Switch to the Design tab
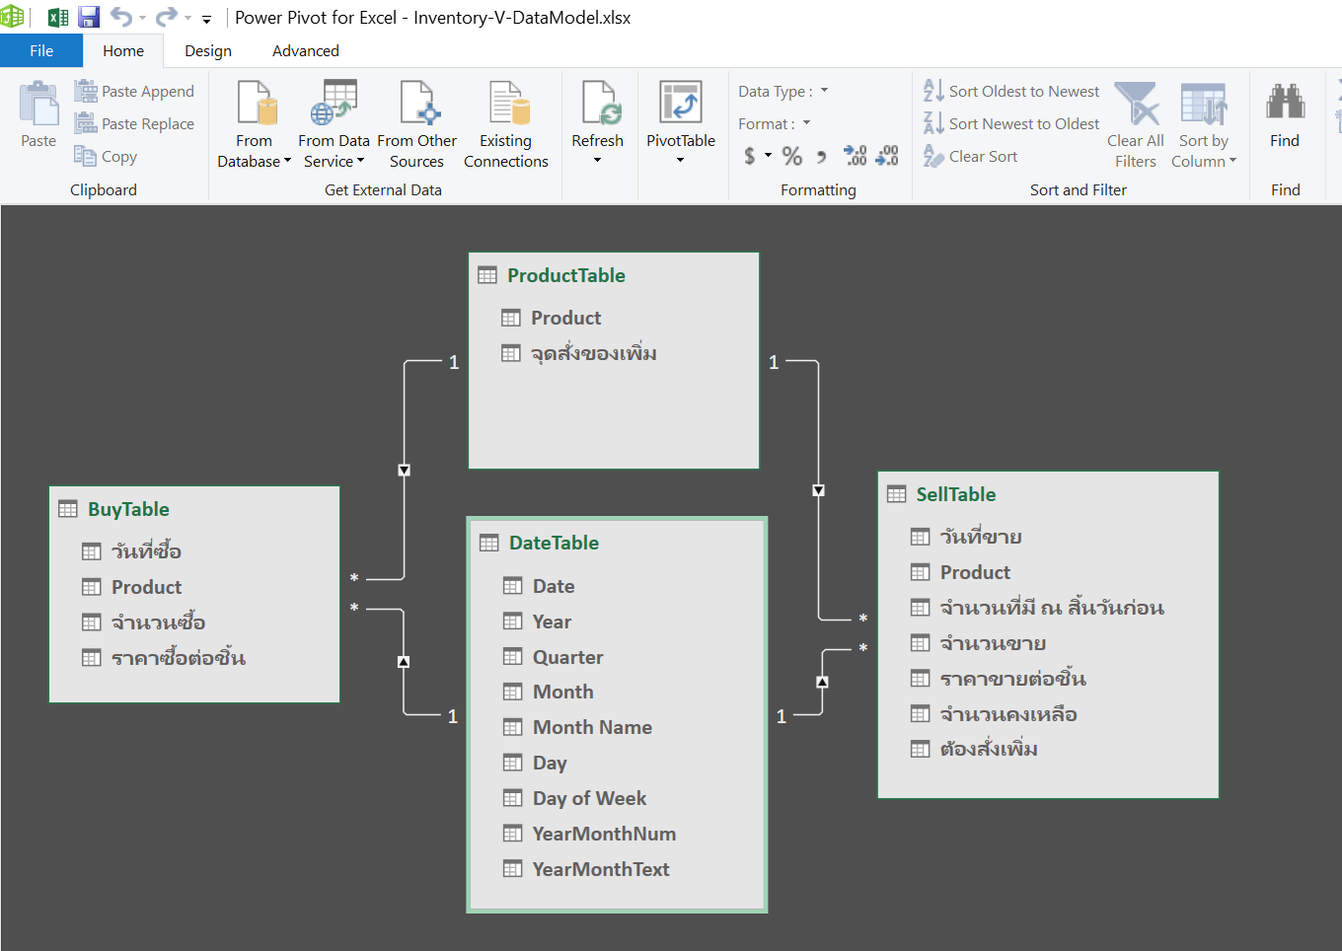Viewport: 1342px width, 951px height. (x=207, y=50)
